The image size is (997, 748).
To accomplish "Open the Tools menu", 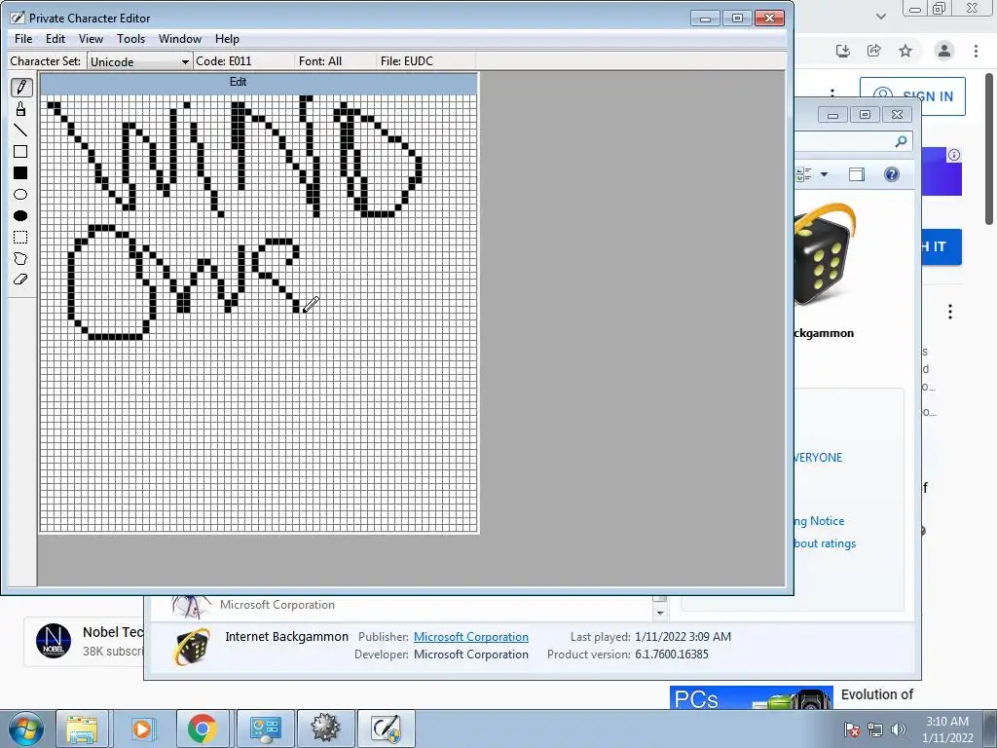I will [x=131, y=39].
